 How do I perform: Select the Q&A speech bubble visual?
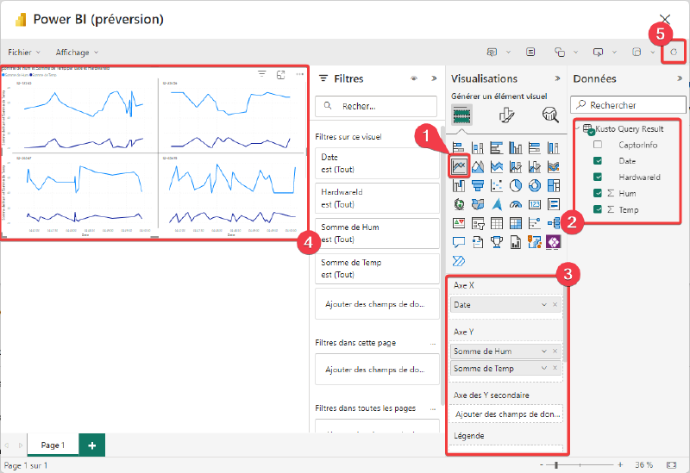[459, 242]
